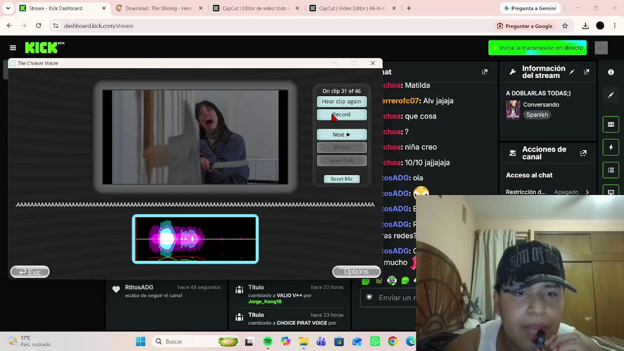View site information icon in address bar

(x=56, y=26)
